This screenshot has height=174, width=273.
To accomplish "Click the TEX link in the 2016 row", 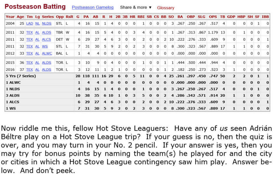I will 30,69.
